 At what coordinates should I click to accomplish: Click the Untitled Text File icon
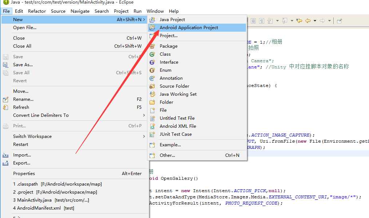pyautogui.click(x=152, y=118)
